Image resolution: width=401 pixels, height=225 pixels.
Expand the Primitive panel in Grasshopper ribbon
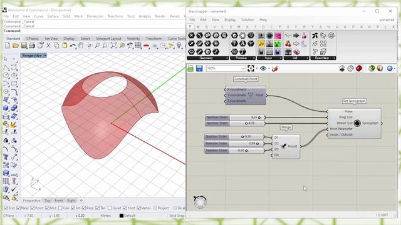254,58
